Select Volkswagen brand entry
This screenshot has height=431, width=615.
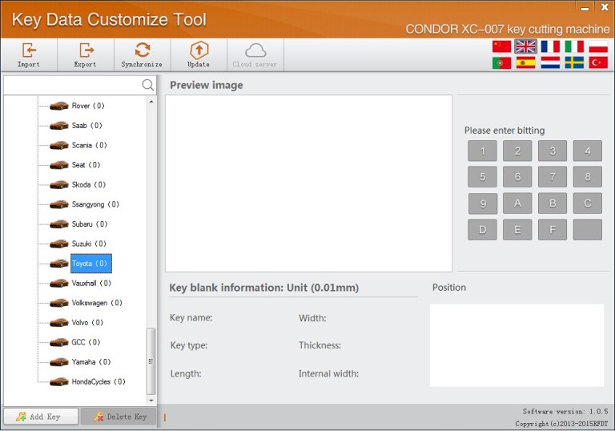96,303
